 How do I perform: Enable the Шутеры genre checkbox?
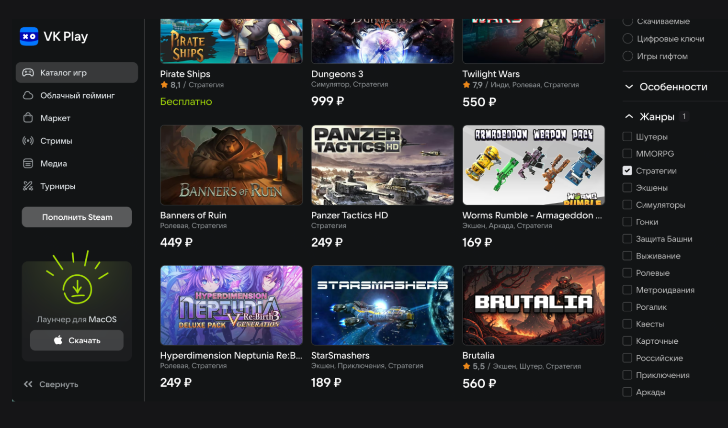(x=627, y=136)
